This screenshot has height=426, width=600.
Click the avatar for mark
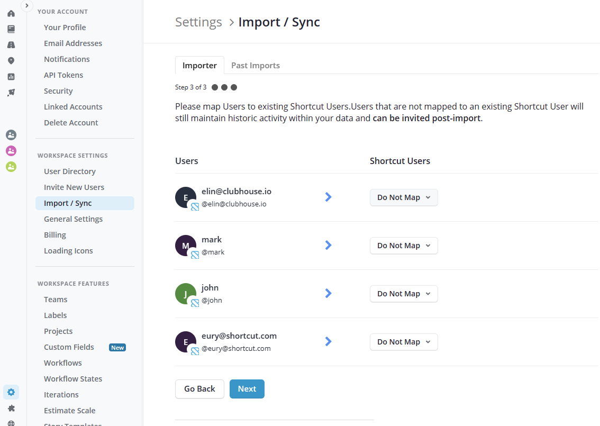(x=186, y=246)
